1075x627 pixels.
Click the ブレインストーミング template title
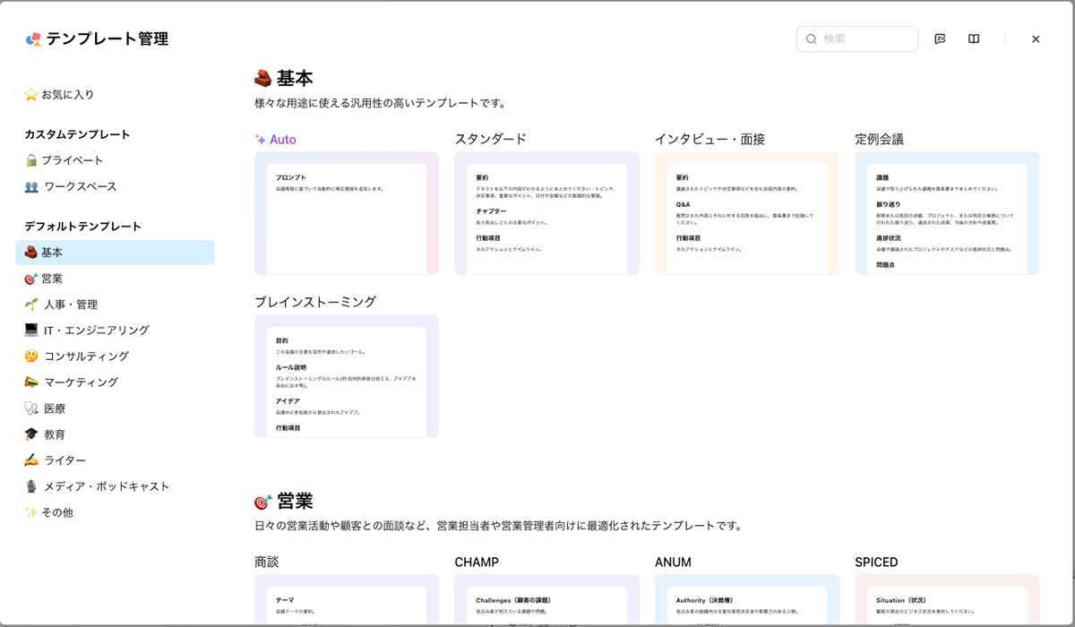click(315, 302)
